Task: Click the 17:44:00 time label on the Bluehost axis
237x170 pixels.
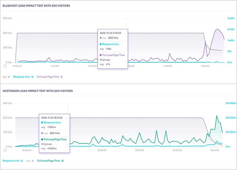Action: [x=168, y=66]
